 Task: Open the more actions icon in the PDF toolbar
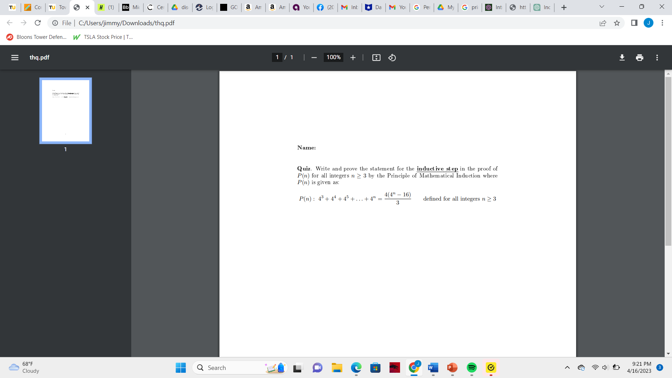pyautogui.click(x=657, y=57)
